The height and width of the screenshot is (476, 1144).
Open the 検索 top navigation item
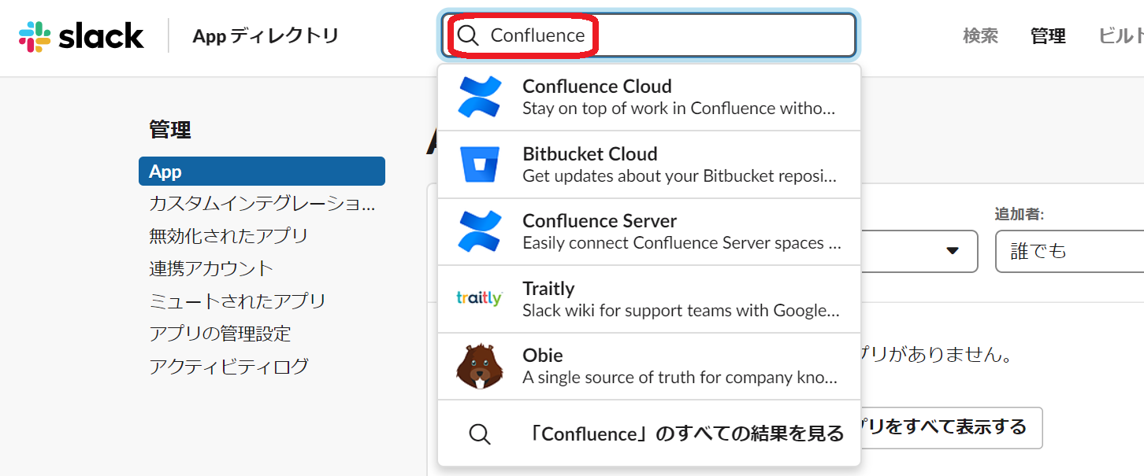pyautogui.click(x=981, y=35)
